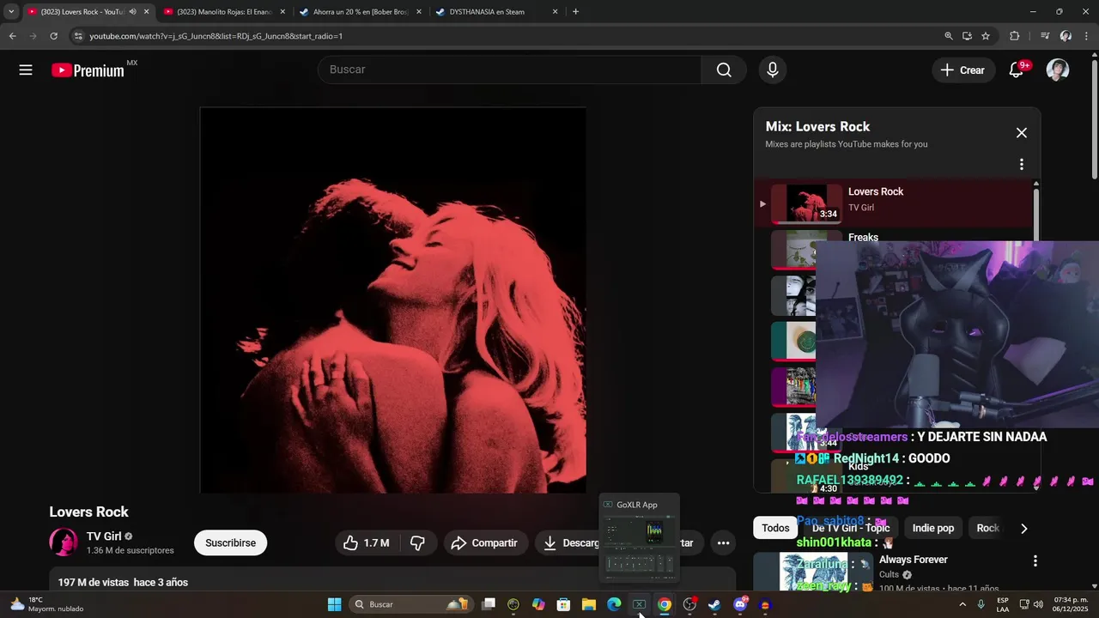Switch to DYSTHANASIA en Steam tab
The height and width of the screenshot is (618, 1099).
coord(496,12)
